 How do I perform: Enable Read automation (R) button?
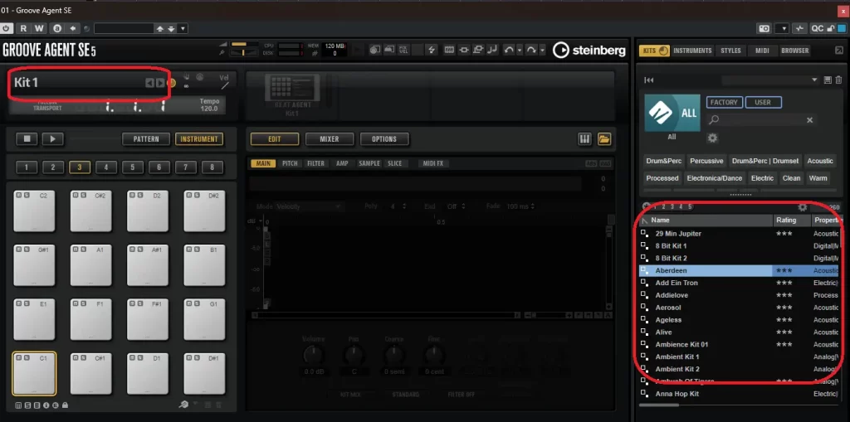click(23, 28)
